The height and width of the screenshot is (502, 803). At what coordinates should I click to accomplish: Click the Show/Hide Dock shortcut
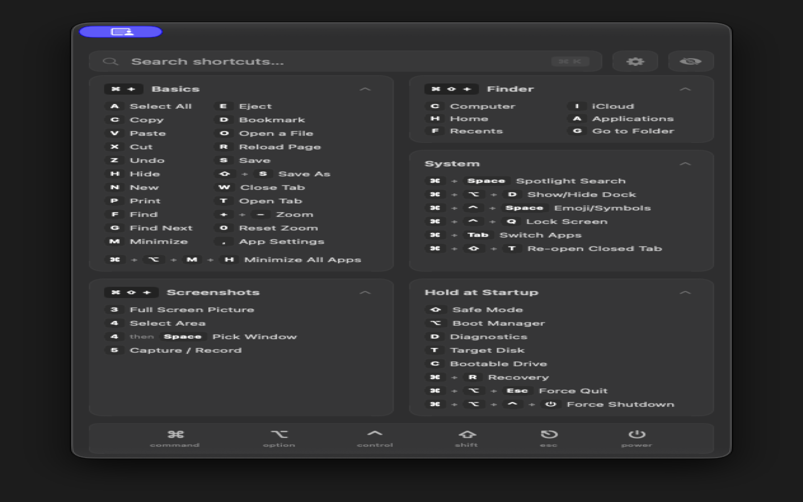pos(531,195)
